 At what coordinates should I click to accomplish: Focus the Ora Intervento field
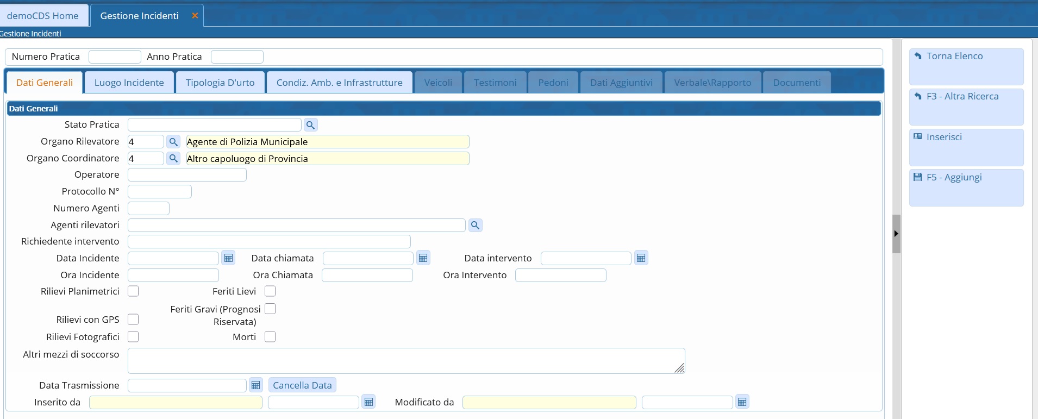pos(561,275)
